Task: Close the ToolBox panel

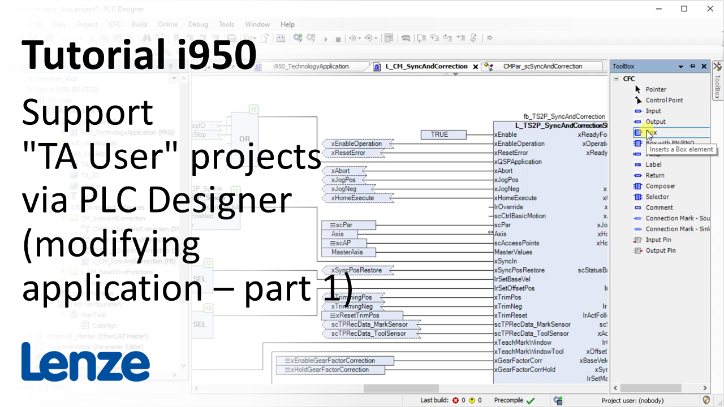Action: coord(704,66)
